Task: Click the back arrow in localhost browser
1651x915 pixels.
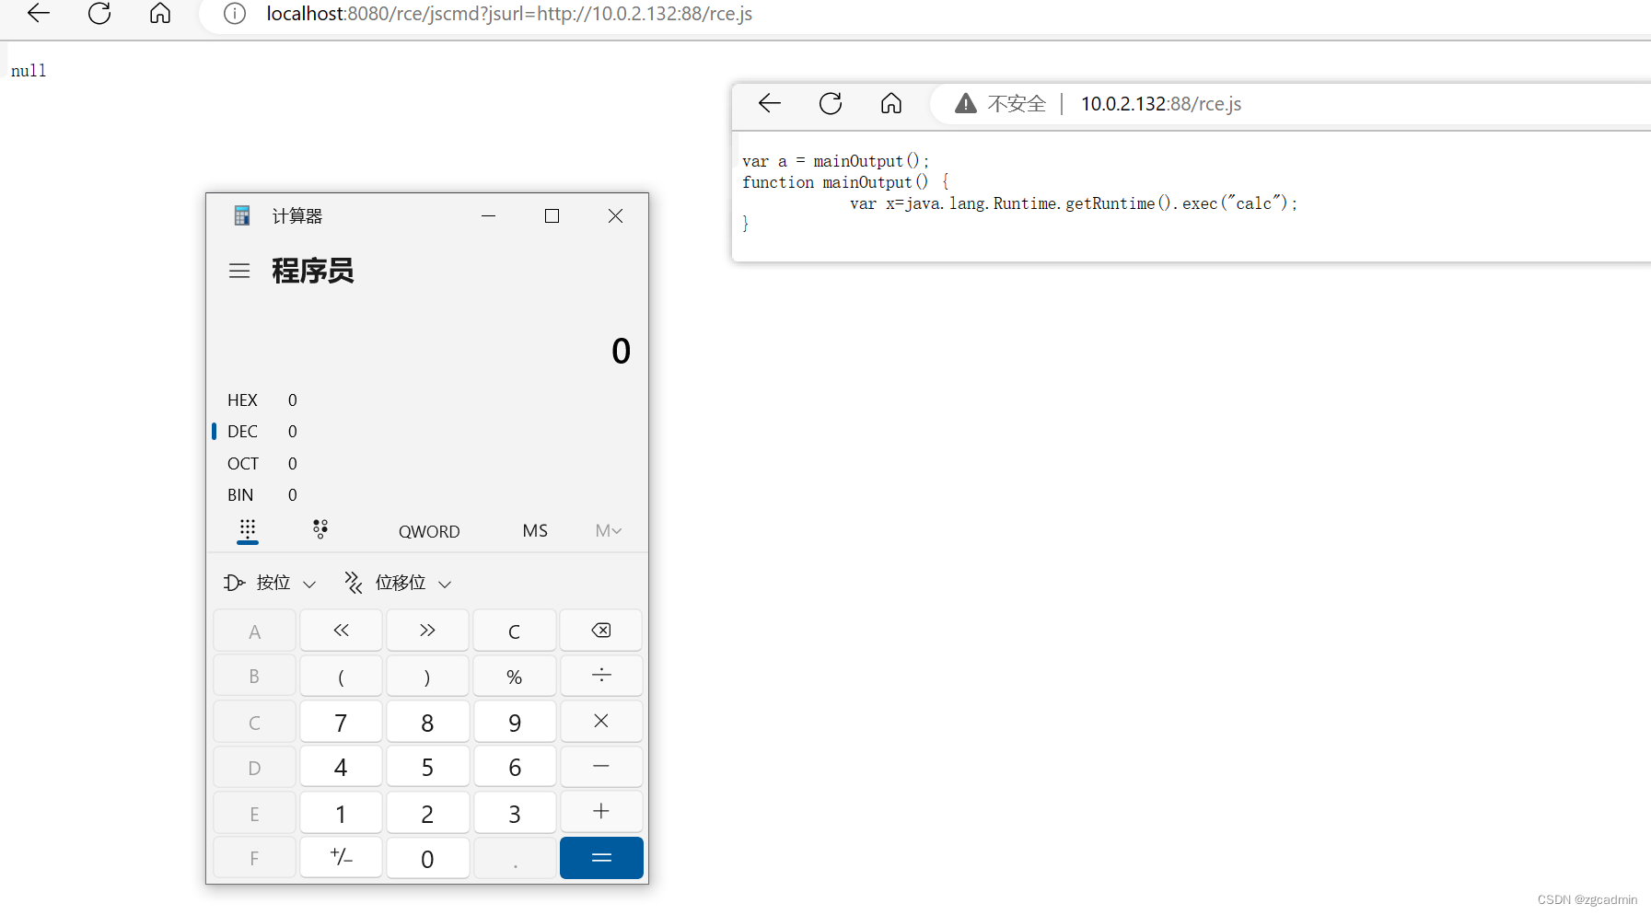Action: pos(39,13)
